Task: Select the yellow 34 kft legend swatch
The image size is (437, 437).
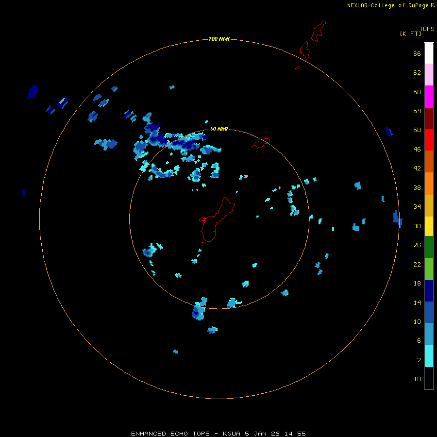Action: tap(429, 226)
